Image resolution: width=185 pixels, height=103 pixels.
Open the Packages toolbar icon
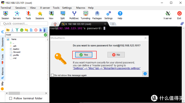pos(97,15)
